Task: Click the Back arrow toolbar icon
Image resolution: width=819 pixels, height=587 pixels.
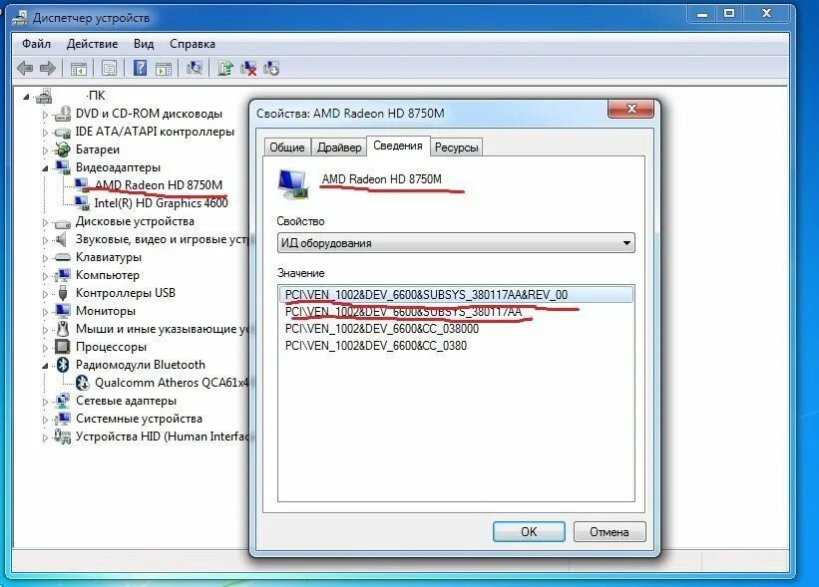Action: [25, 68]
